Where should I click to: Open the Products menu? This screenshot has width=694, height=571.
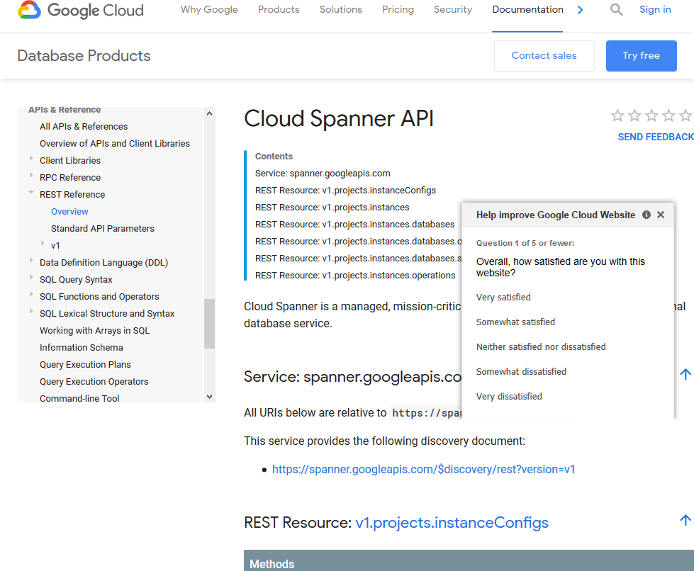[279, 10]
